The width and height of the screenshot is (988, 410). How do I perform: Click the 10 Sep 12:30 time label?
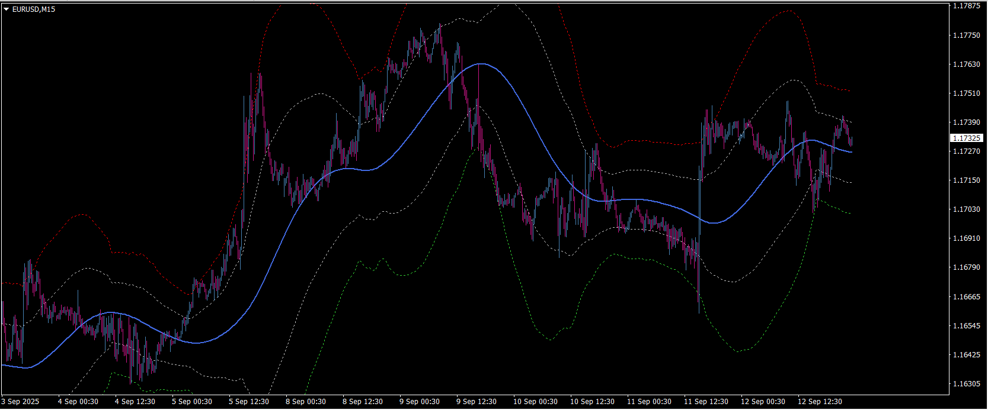click(592, 402)
